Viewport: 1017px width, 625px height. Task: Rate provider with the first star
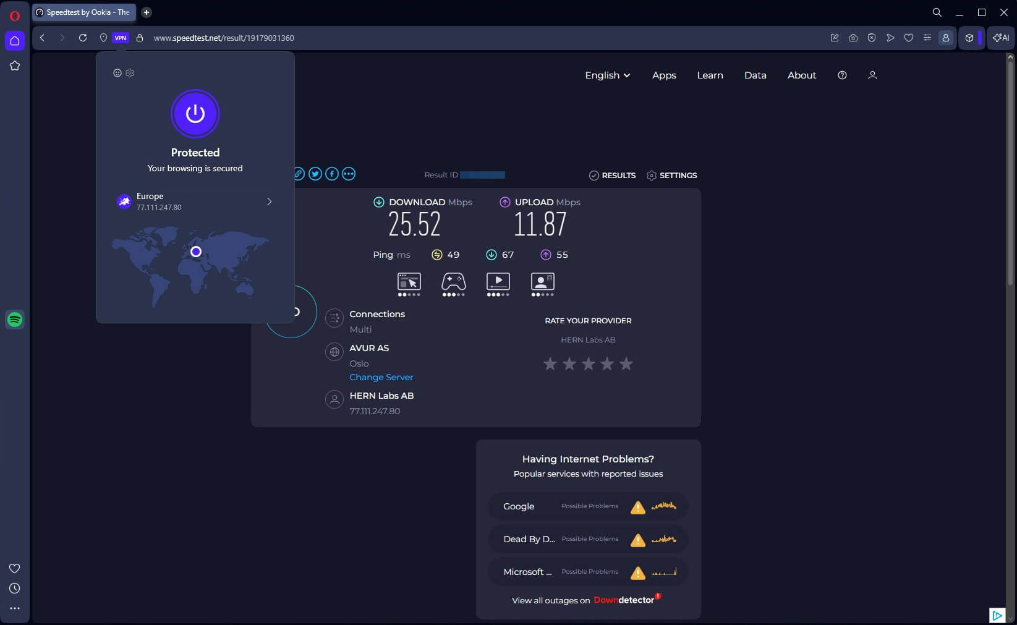(550, 364)
